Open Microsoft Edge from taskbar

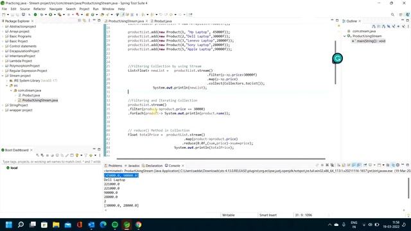pyautogui.click(x=103, y=225)
